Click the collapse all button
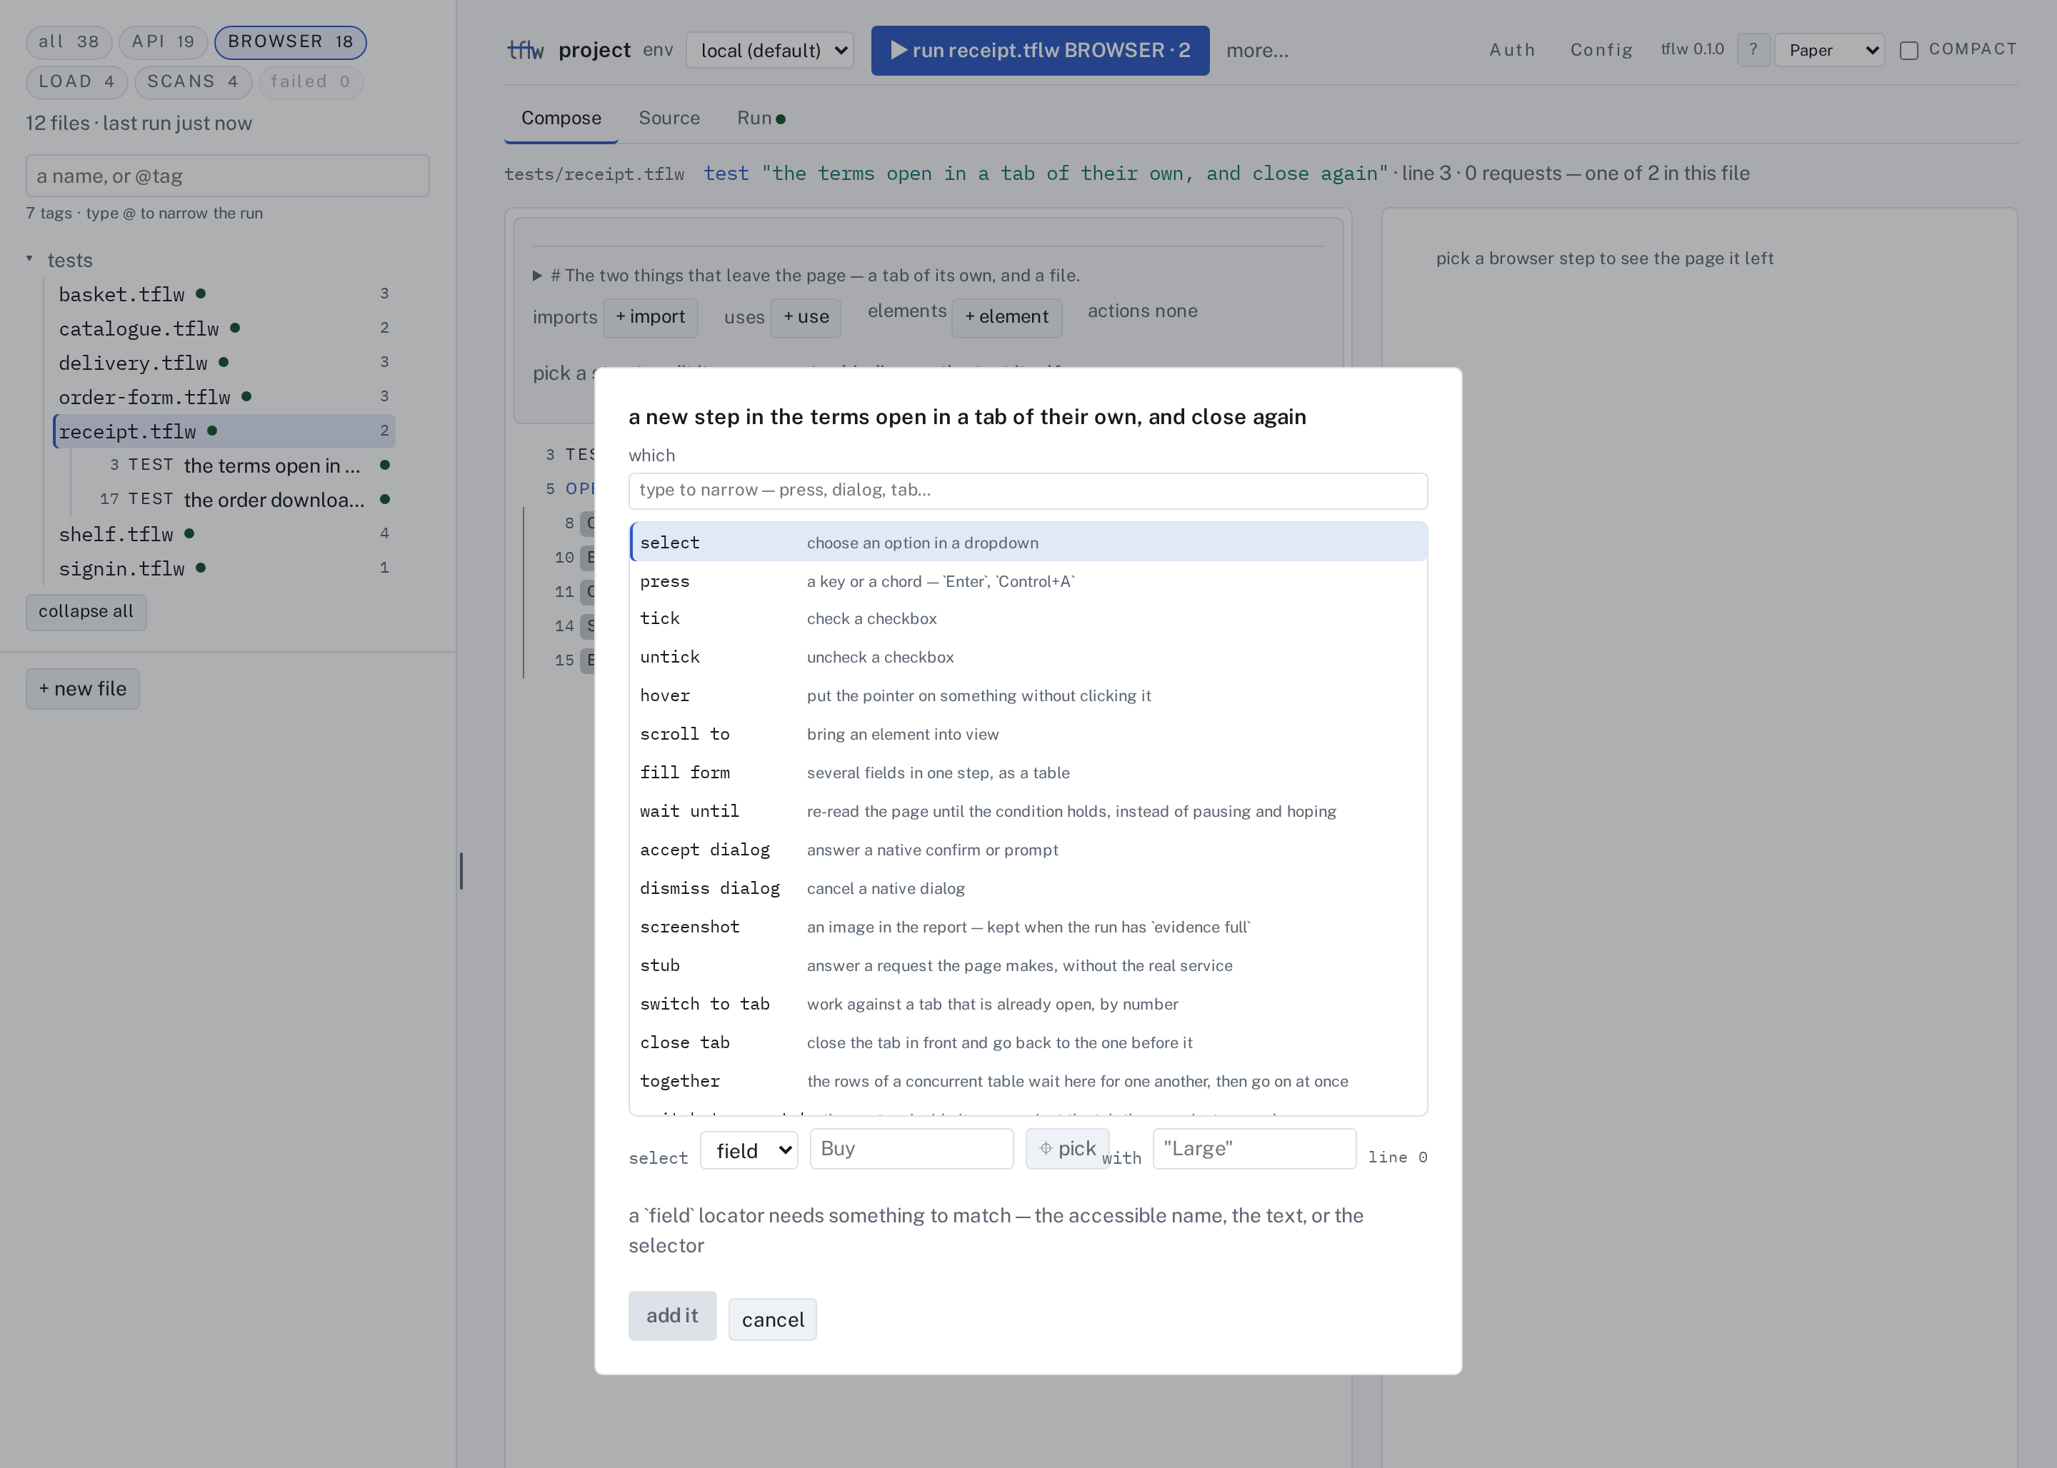 click(86, 612)
